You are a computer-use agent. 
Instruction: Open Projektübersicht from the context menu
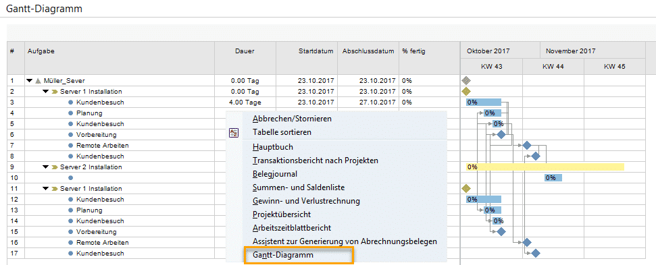click(x=282, y=214)
